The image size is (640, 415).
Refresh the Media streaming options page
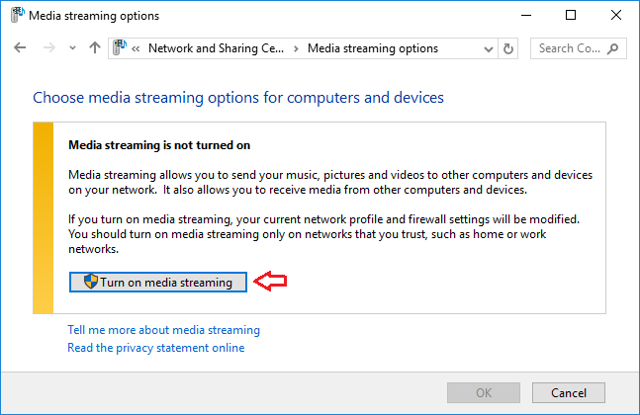509,48
